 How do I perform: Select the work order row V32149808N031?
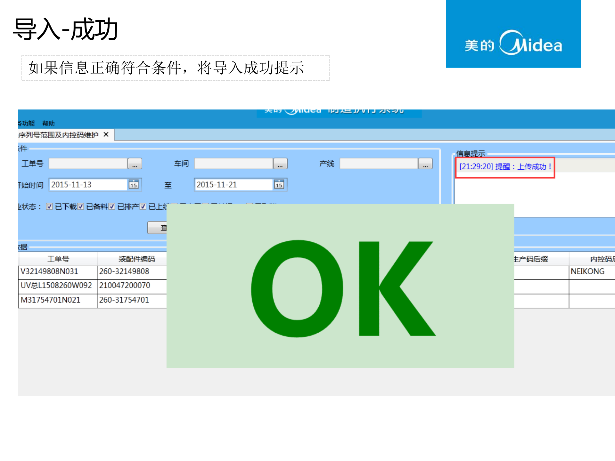[49, 271]
